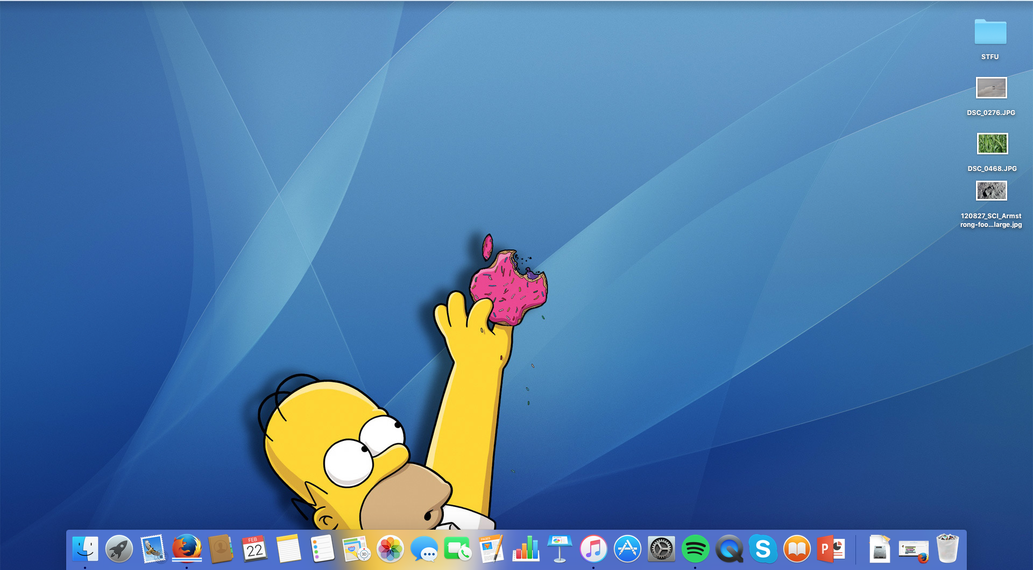Click the "DSC_0468.JPG" file name
Image resolution: width=1033 pixels, height=570 pixels.
(x=992, y=169)
